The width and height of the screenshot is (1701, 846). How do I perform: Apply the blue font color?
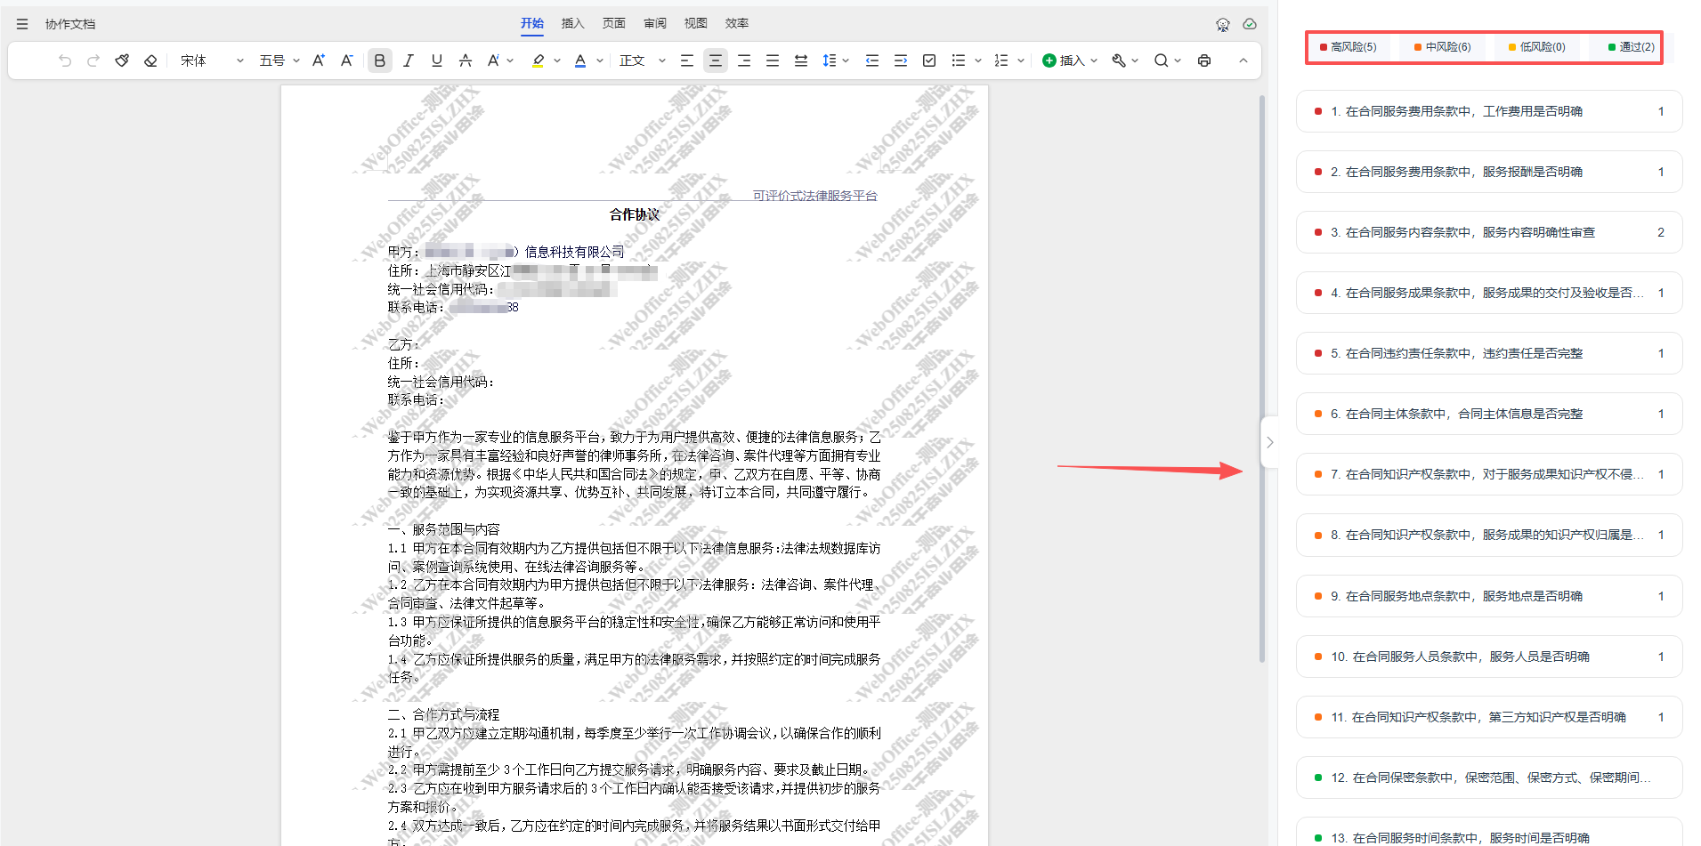tap(580, 60)
